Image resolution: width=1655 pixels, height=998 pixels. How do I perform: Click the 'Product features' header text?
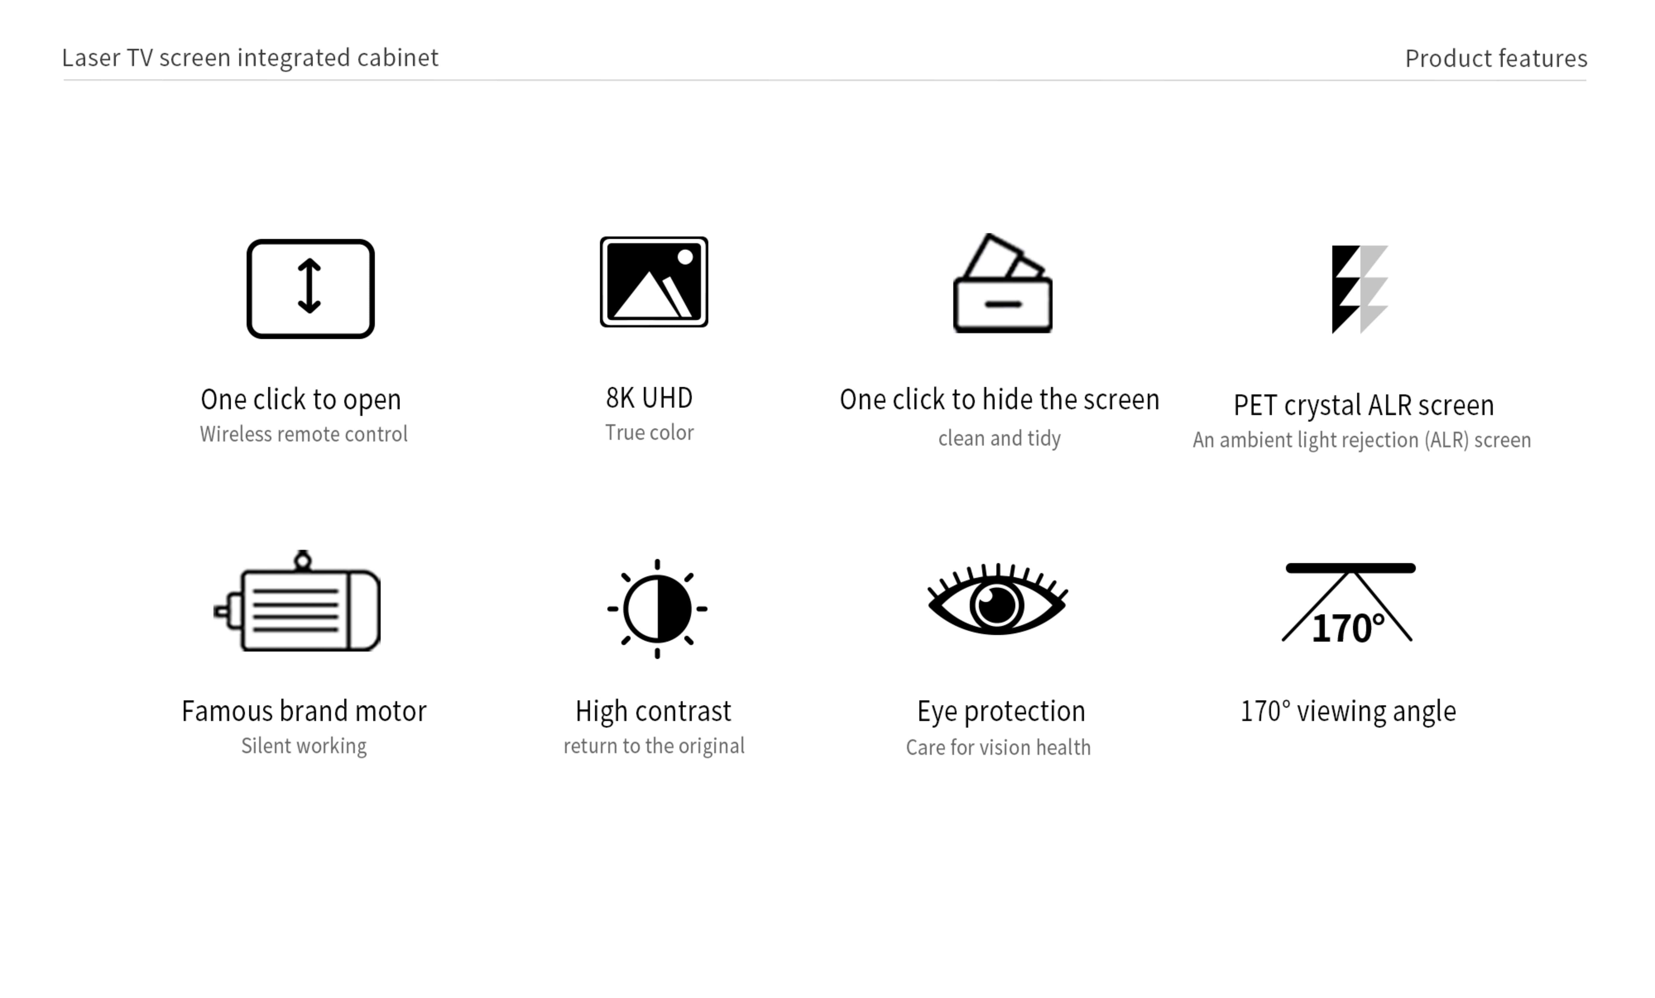(x=1496, y=58)
